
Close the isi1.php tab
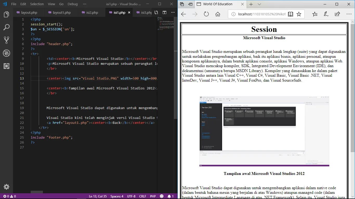(x=129, y=12)
